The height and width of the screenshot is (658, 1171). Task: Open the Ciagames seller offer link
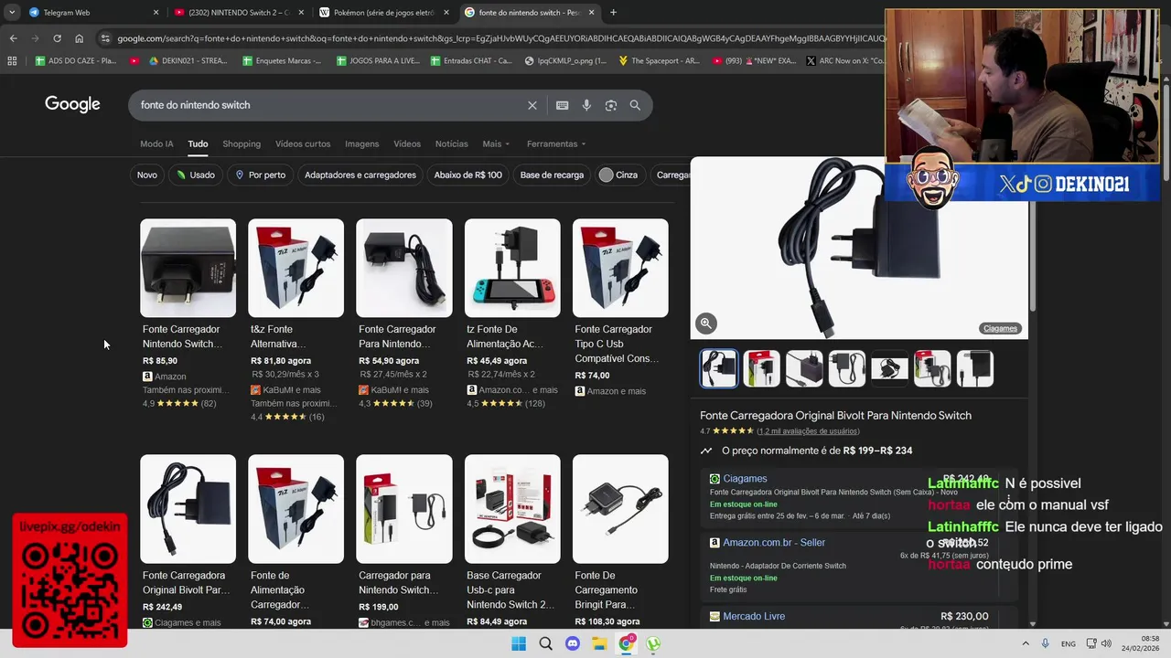745,479
